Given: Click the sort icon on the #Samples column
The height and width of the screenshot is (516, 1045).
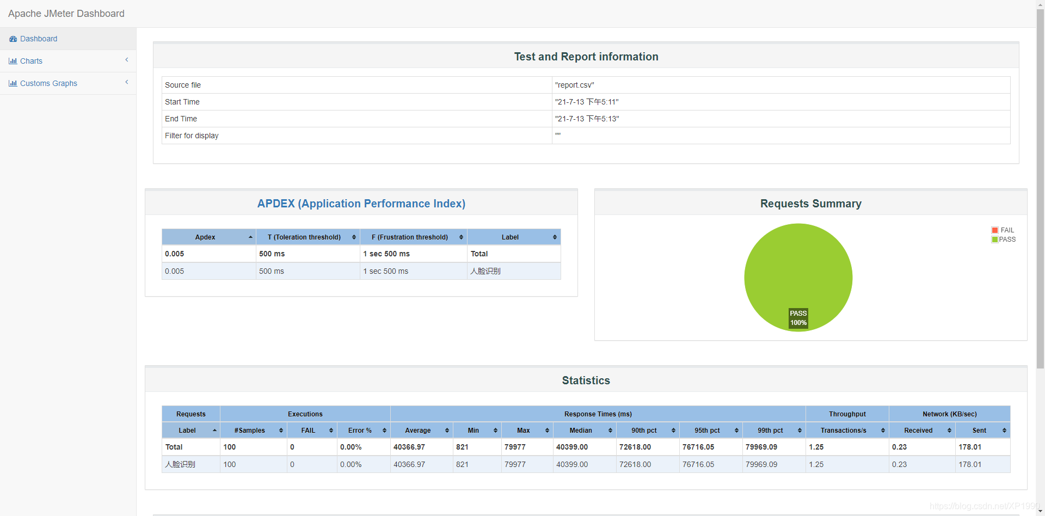Looking at the screenshot, I should coord(281,430).
